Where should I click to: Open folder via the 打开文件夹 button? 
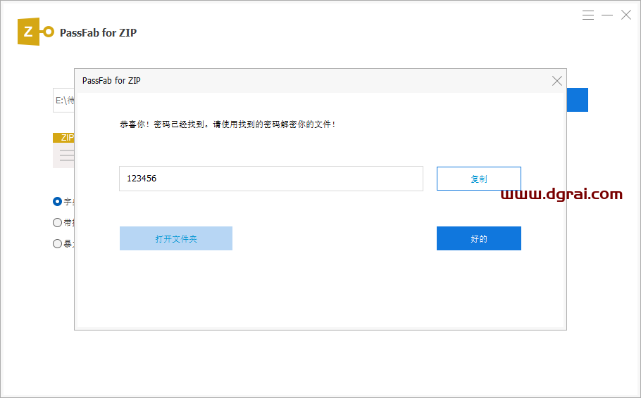[x=176, y=238]
